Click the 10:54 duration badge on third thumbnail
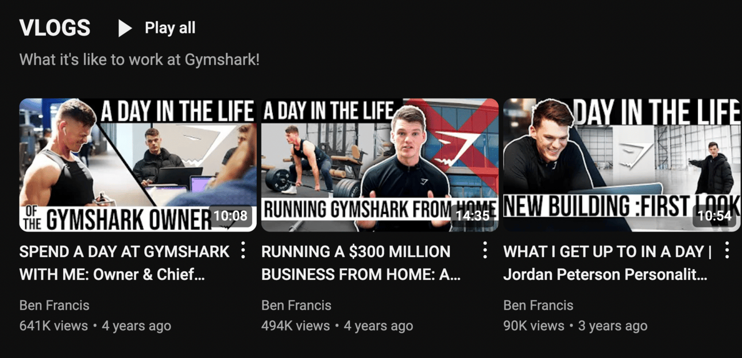 714,216
